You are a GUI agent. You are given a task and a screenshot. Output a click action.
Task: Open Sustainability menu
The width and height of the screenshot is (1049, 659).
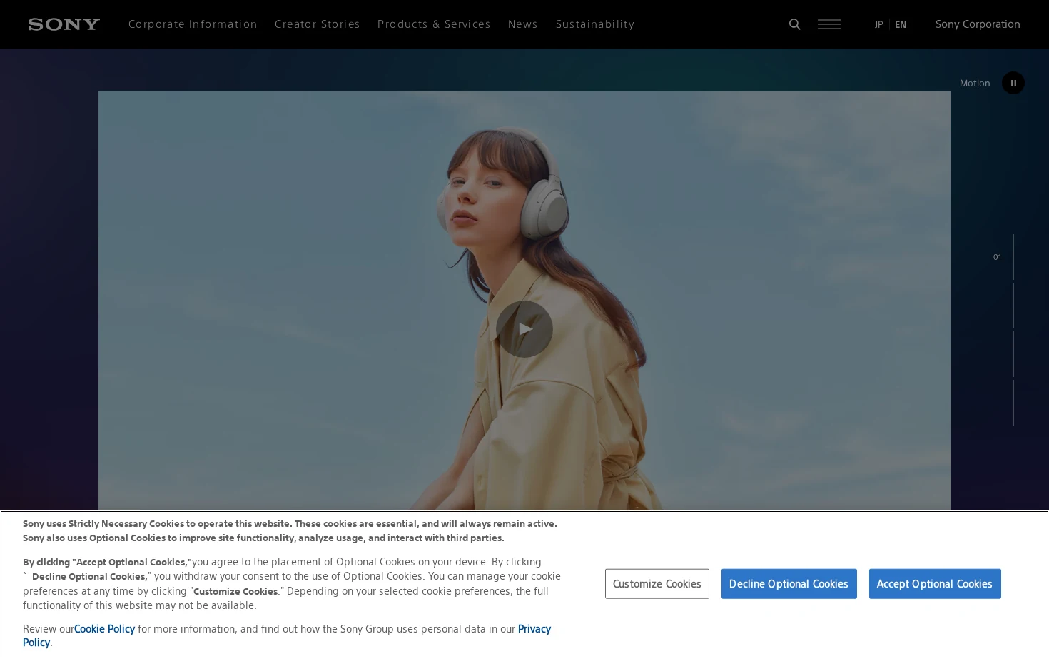click(x=595, y=24)
